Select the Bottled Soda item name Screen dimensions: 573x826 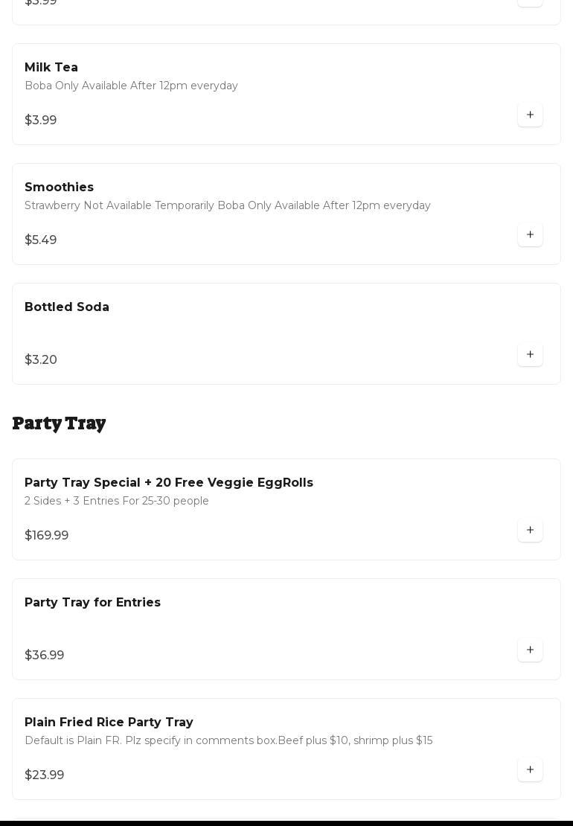point(67,307)
